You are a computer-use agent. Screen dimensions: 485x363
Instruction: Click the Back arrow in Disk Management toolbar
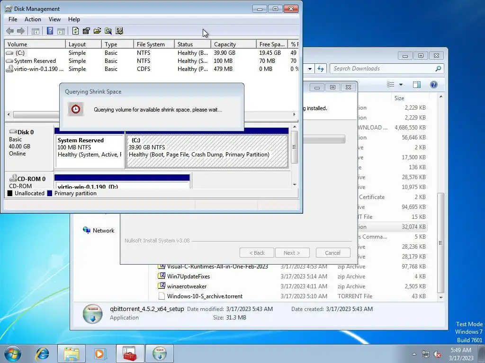[x=10, y=31]
